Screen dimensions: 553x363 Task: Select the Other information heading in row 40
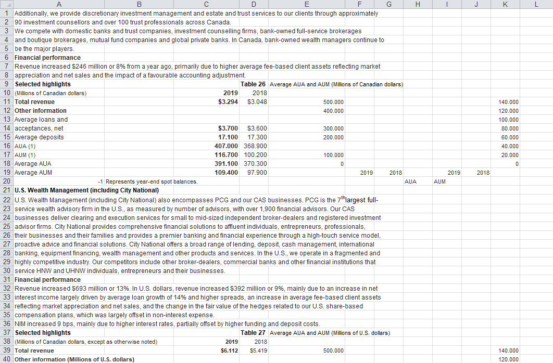click(x=58, y=359)
